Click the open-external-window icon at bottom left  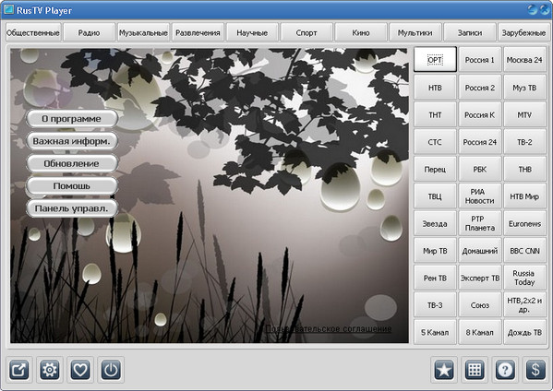pyautogui.click(x=19, y=370)
